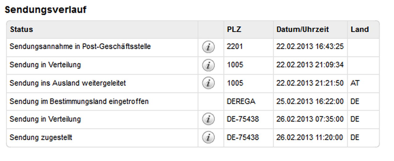Click the Sendung ins Ausland weitergeleitet text

point(68,83)
